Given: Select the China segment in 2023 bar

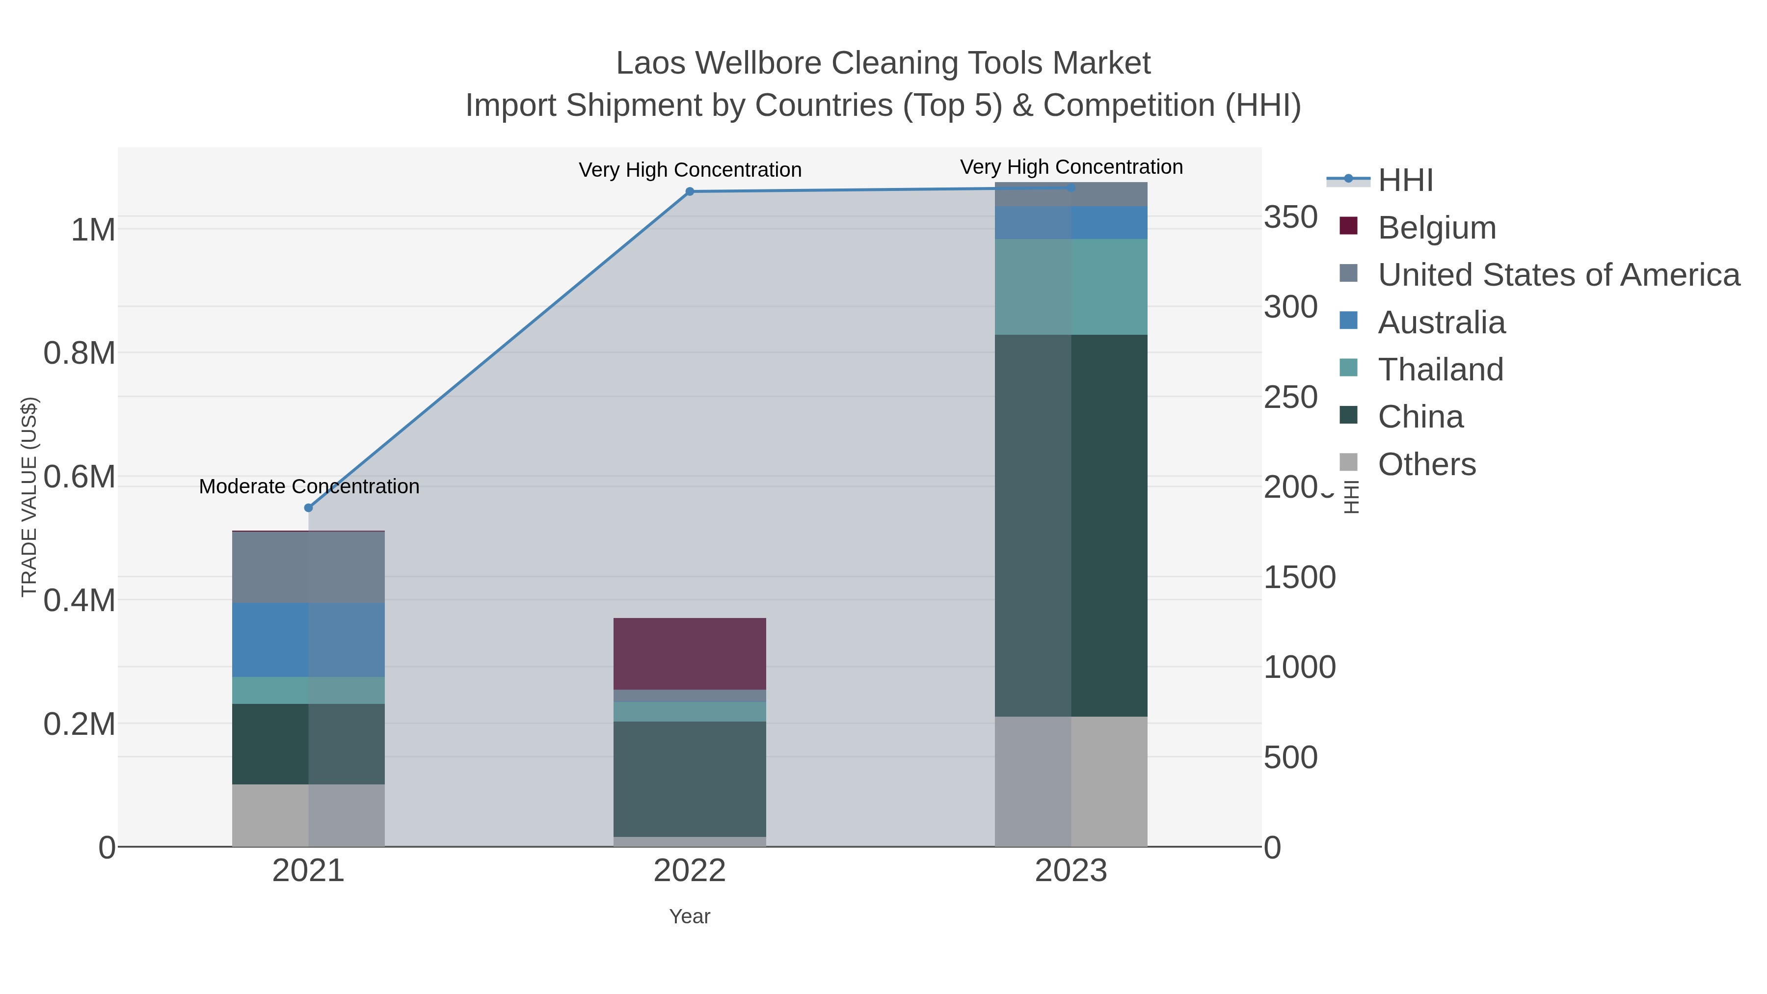Looking at the screenshot, I should click(x=1071, y=525).
